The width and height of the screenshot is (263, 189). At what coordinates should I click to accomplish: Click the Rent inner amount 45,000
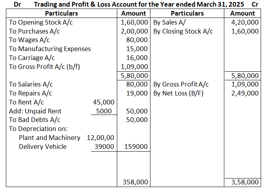(x=104, y=102)
